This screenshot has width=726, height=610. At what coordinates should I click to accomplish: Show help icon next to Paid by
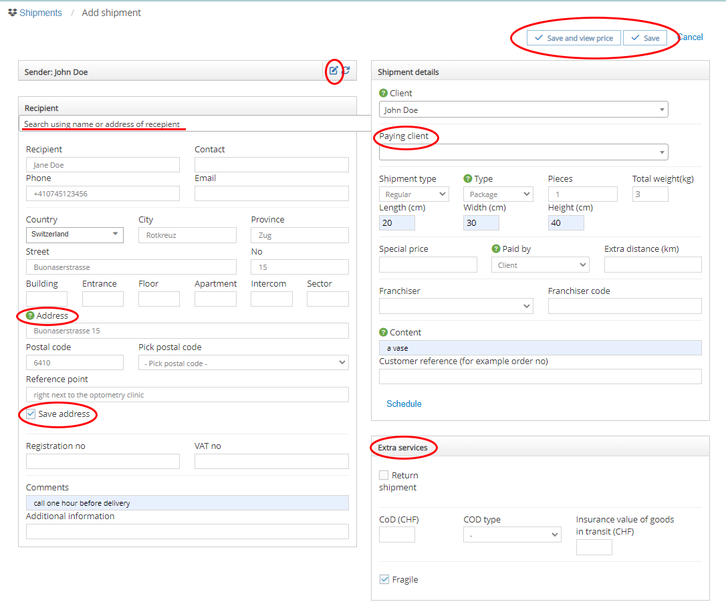coord(496,249)
